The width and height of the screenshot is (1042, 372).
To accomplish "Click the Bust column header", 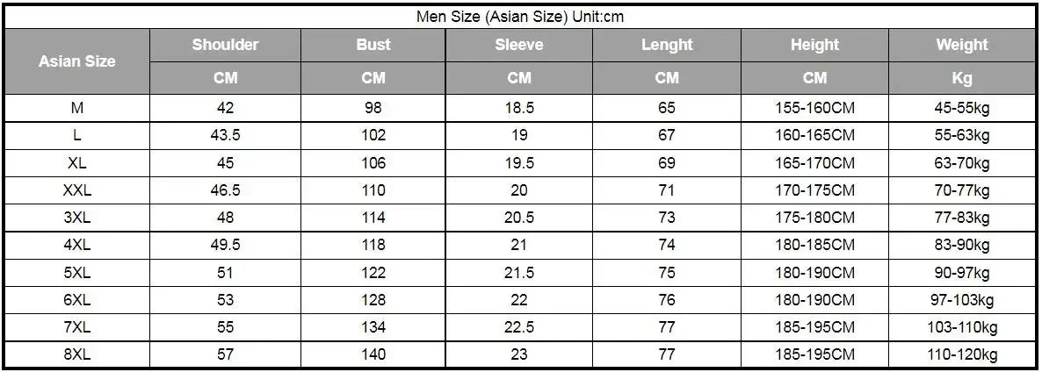I will coord(373,46).
